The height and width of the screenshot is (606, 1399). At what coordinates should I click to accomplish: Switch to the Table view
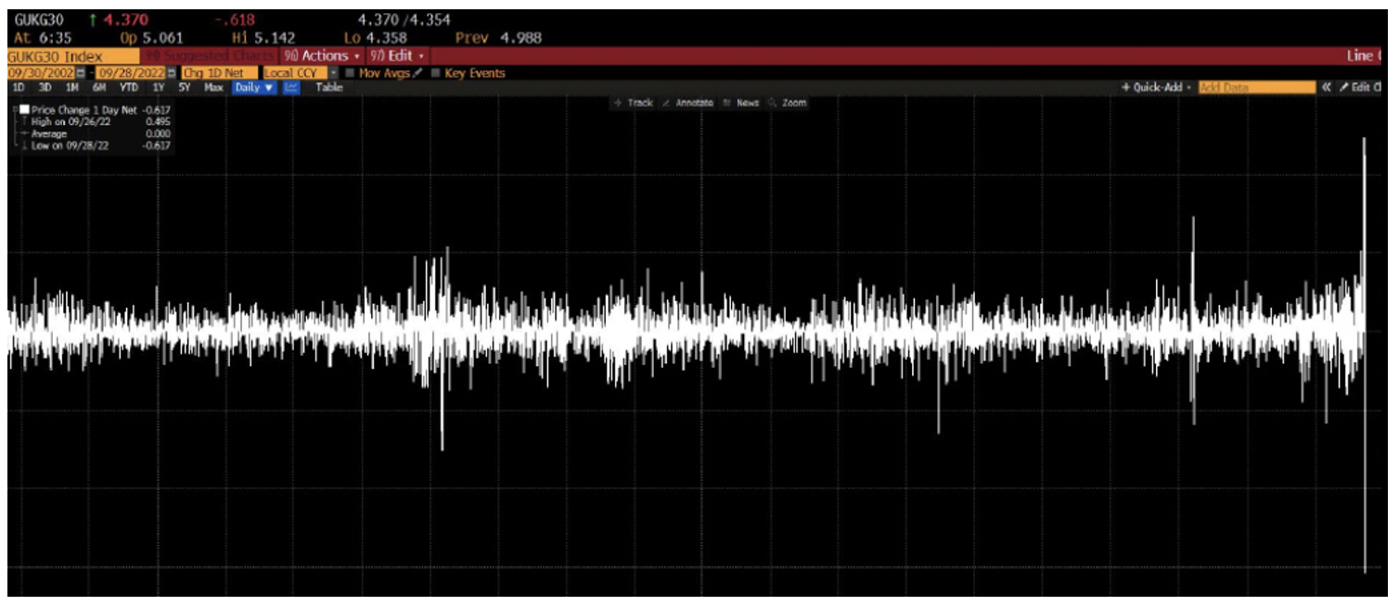(x=328, y=87)
